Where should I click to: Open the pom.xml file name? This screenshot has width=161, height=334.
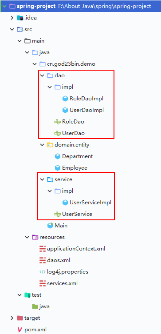[x=35, y=330]
